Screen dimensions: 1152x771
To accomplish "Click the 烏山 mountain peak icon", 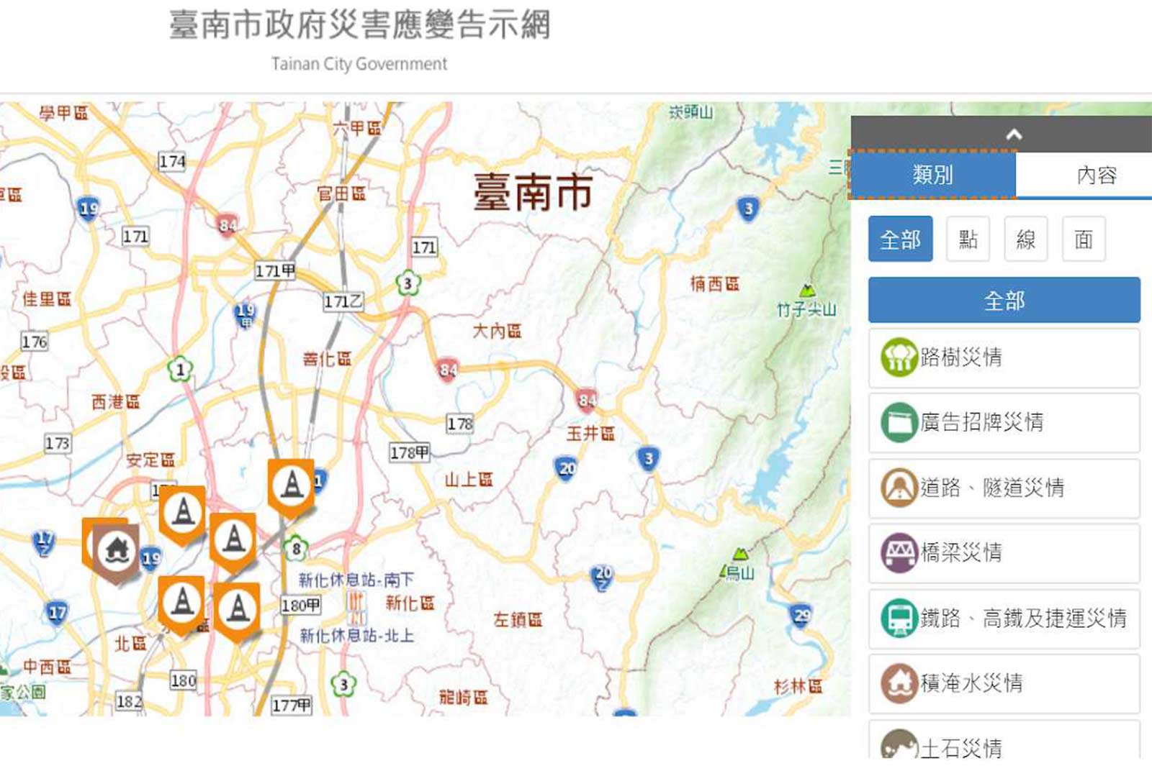I will [740, 555].
